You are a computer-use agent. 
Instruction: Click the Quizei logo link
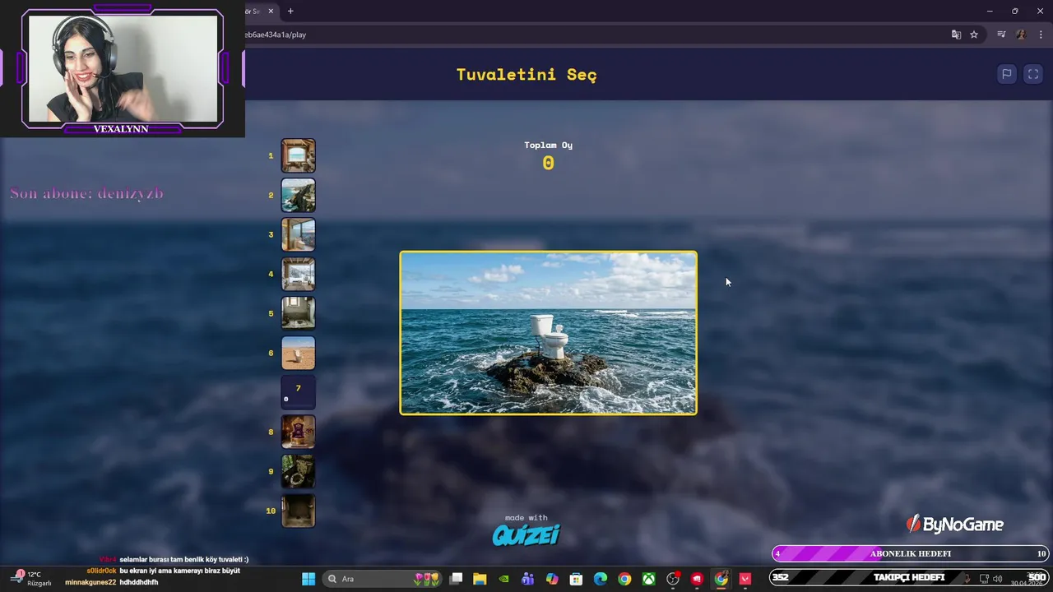(526, 535)
